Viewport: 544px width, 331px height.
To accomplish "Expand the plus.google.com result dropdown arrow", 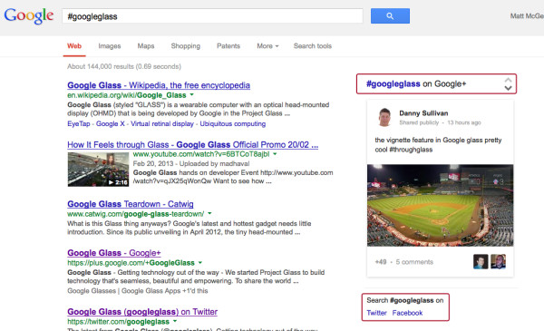I will pyautogui.click(x=200, y=262).
